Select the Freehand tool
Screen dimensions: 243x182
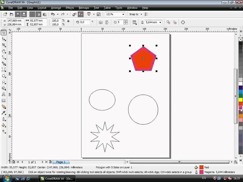tap(4, 57)
